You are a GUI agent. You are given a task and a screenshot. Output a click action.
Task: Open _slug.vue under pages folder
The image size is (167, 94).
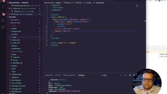[x=16, y=57]
